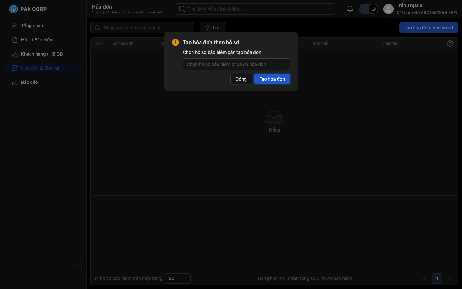Viewport: 462px width, 289px height.
Task: Go to previous page arrow
Action: 424,279
